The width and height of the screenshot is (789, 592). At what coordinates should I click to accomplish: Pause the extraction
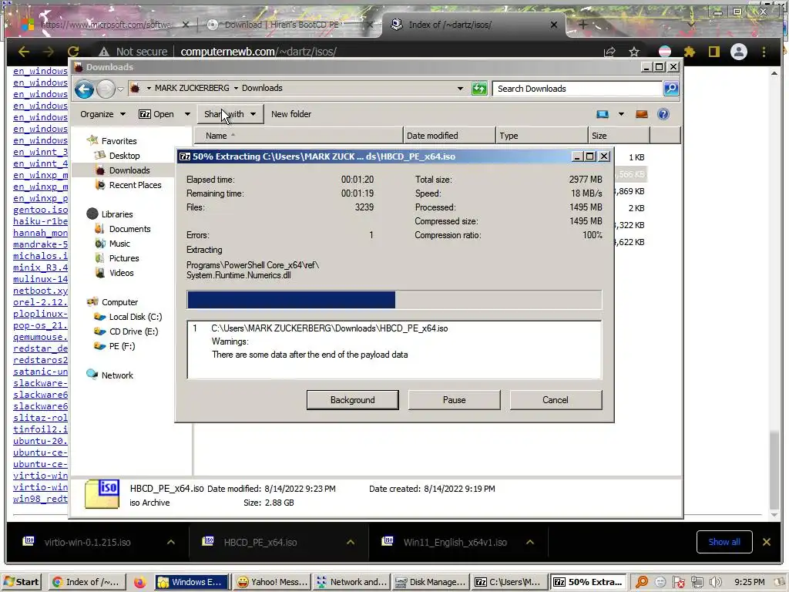(454, 400)
